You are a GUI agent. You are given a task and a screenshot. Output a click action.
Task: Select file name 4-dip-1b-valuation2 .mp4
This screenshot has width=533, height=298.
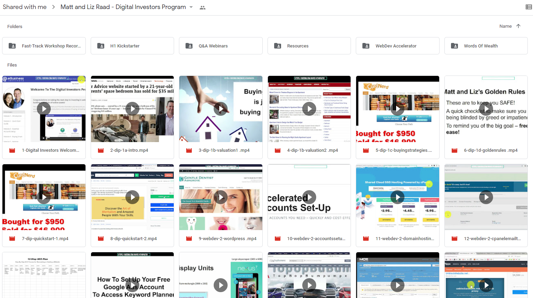tap(313, 150)
